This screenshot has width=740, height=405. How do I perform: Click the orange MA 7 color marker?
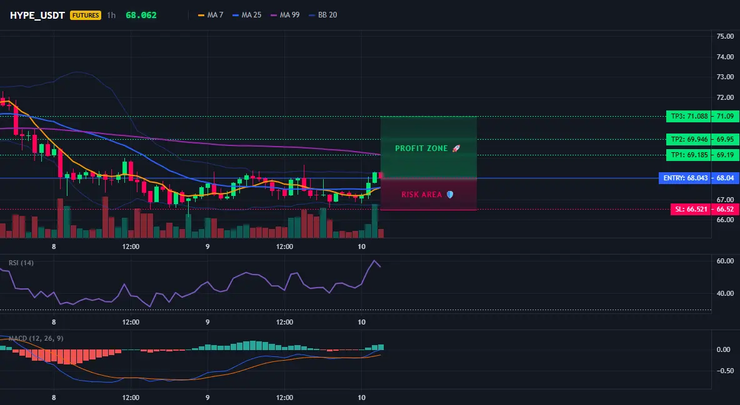201,15
